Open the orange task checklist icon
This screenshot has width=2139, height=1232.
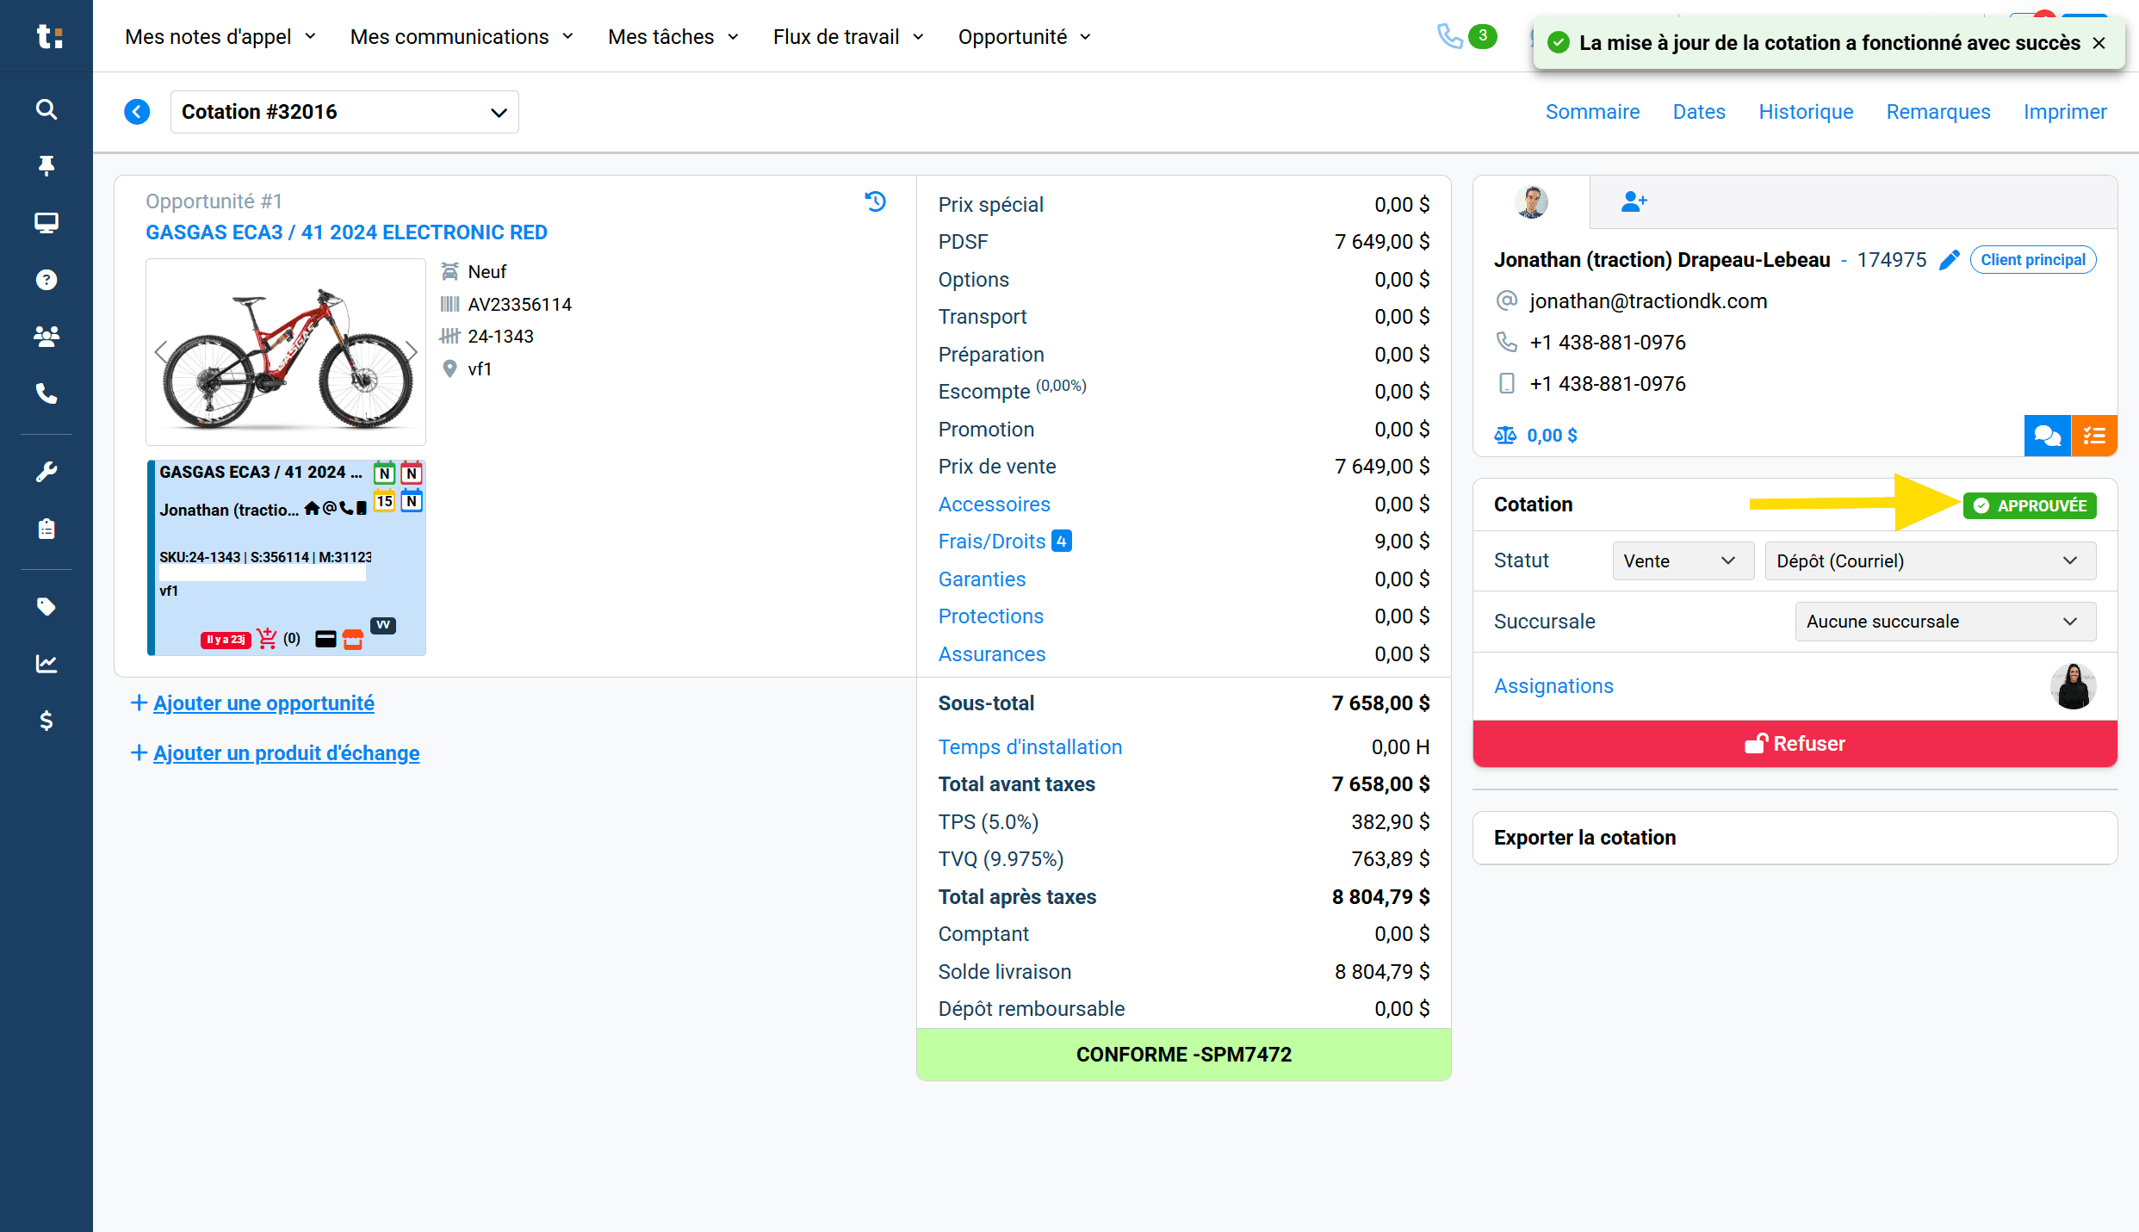[x=2094, y=436]
